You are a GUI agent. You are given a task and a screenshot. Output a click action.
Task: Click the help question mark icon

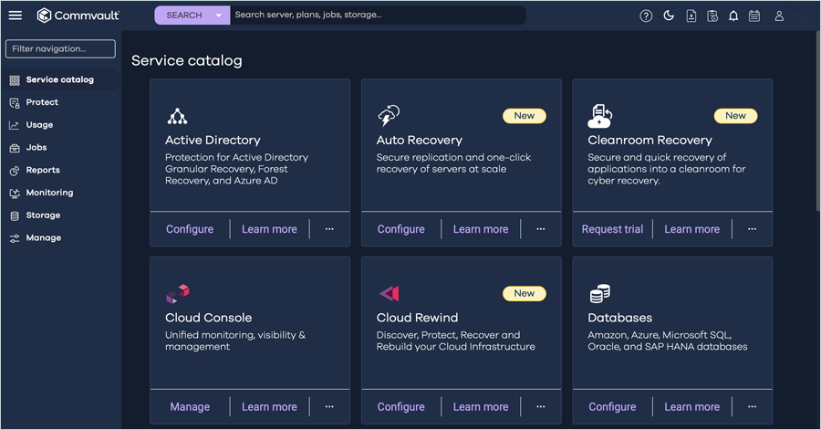click(x=646, y=16)
